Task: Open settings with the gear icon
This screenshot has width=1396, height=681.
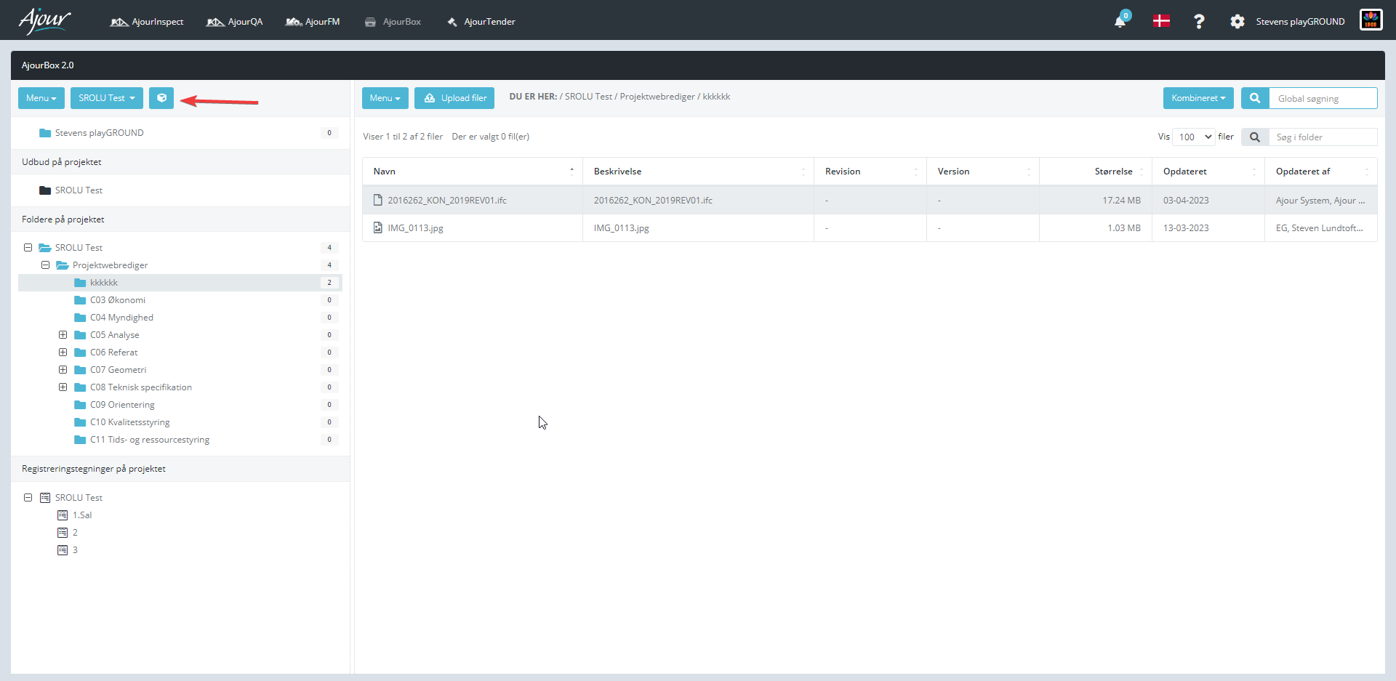Action: coord(1237,22)
